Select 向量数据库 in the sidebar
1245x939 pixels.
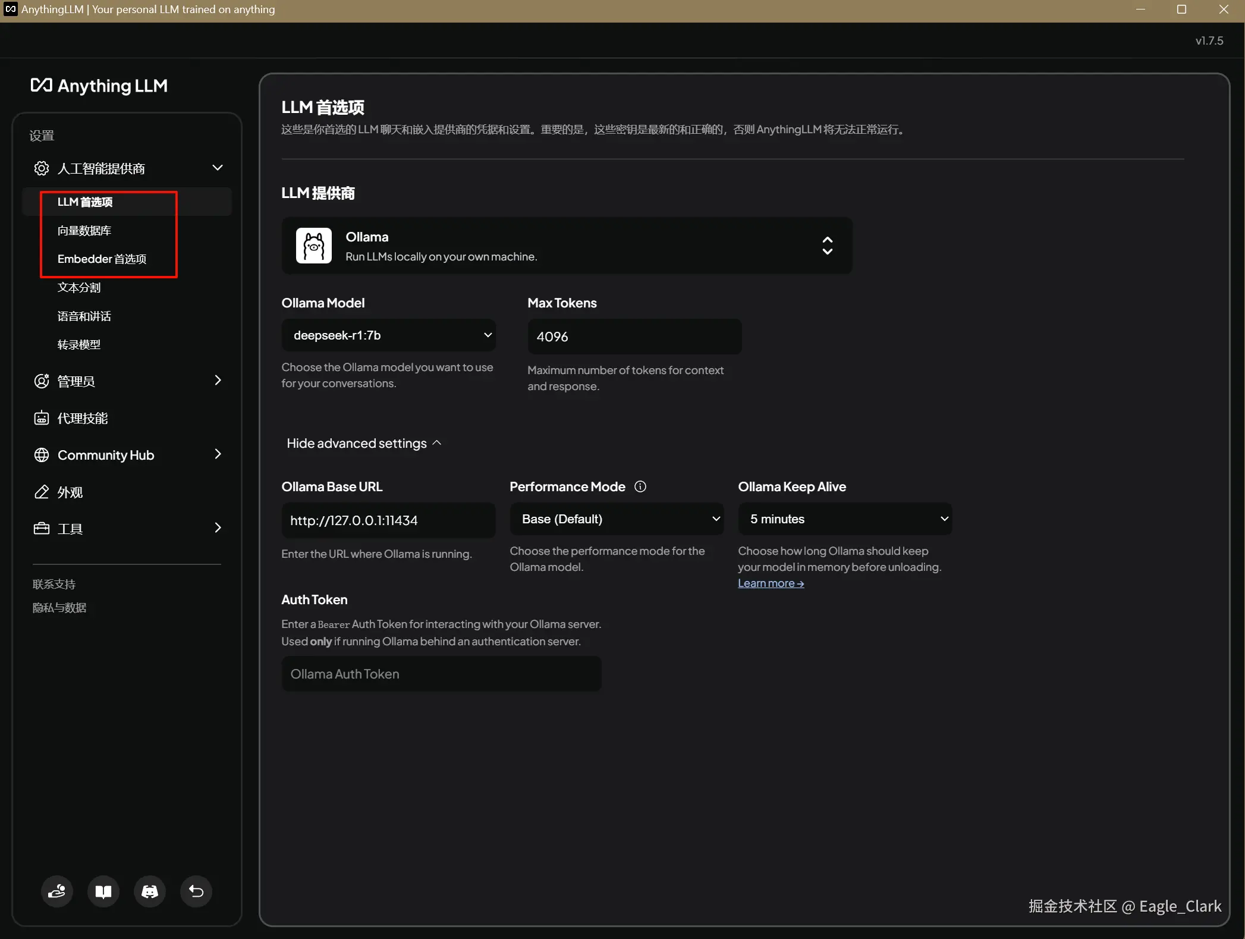pyautogui.click(x=84, y=231)
